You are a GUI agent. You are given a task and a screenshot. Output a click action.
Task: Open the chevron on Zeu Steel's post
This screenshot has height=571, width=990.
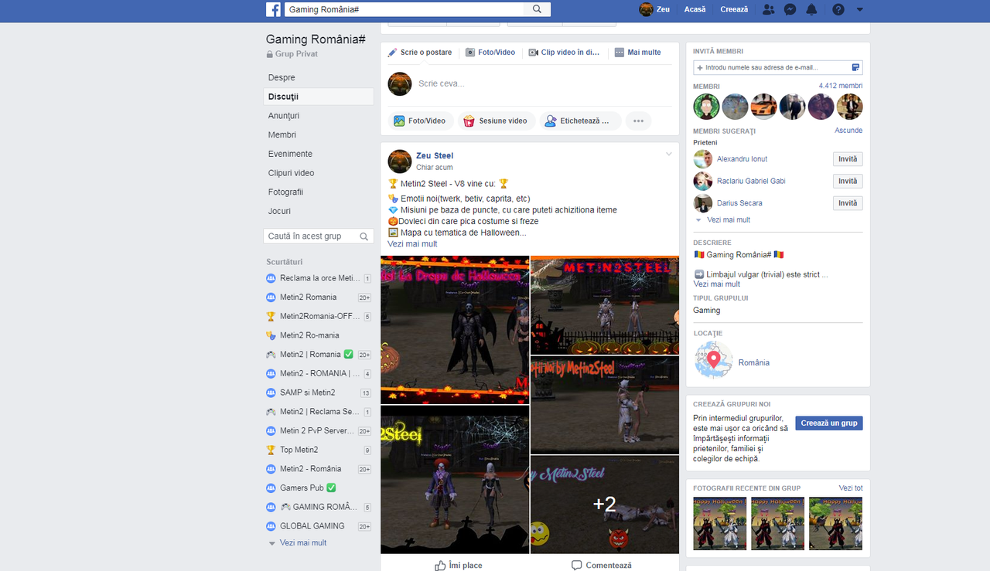point(668,153)
